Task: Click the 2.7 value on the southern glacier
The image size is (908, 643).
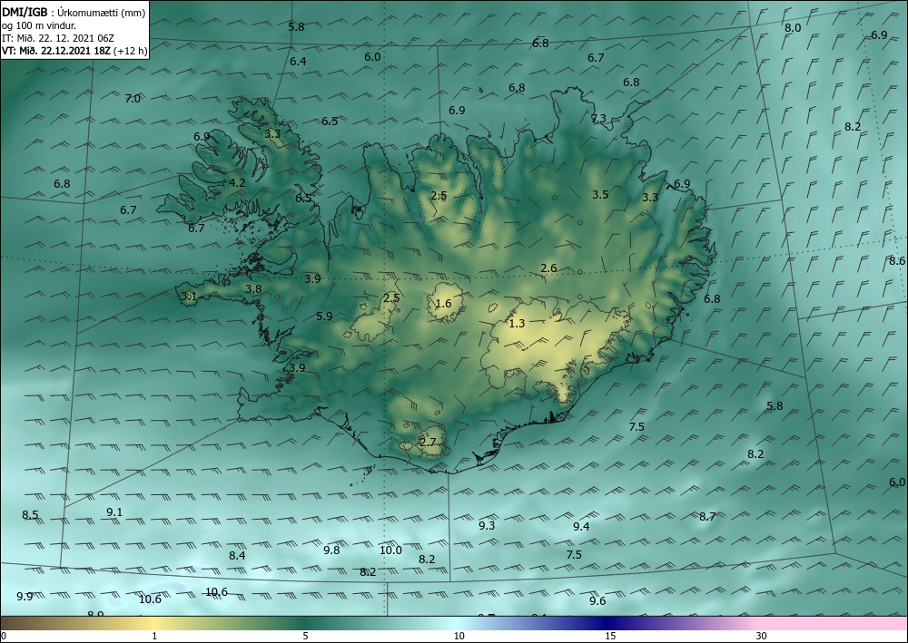Action: coord(428,443)
